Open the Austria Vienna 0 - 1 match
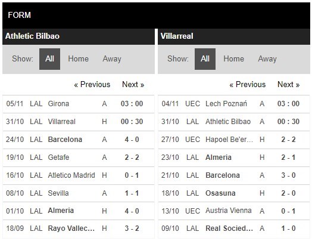The height and width of the screenshot is (244, 312). [234, 211]
